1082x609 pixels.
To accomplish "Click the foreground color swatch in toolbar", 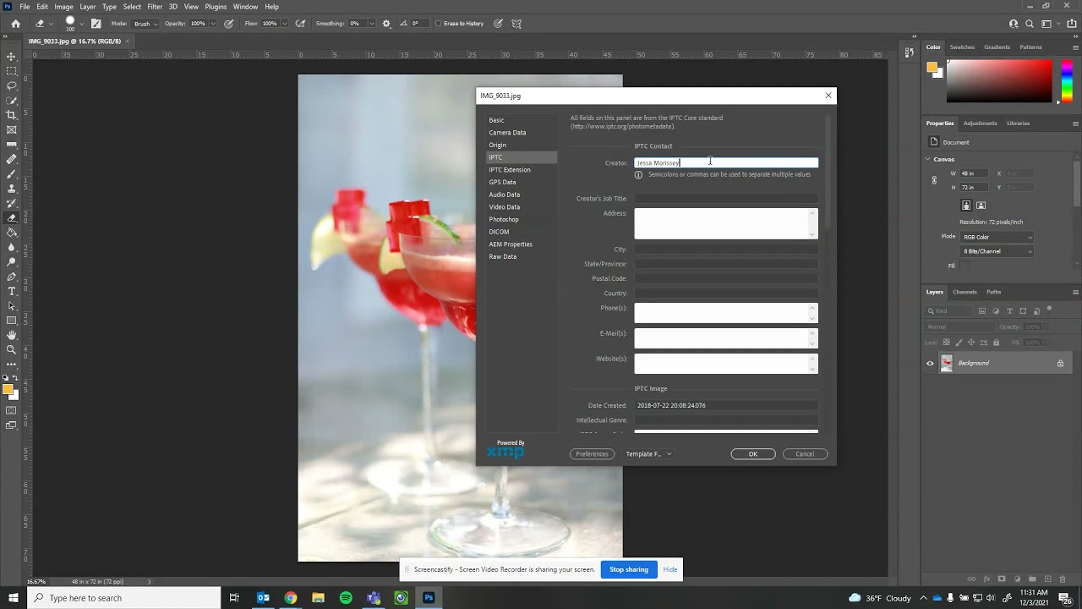I will pos(8,390).
